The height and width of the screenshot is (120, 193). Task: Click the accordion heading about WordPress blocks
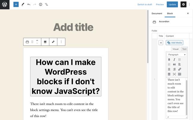click(x=66, y=76)
